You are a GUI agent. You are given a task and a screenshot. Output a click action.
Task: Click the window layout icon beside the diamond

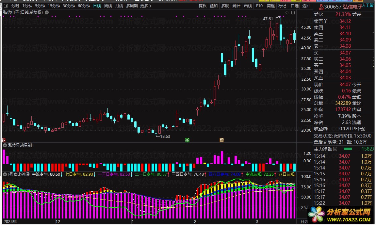tap(293, 12)
